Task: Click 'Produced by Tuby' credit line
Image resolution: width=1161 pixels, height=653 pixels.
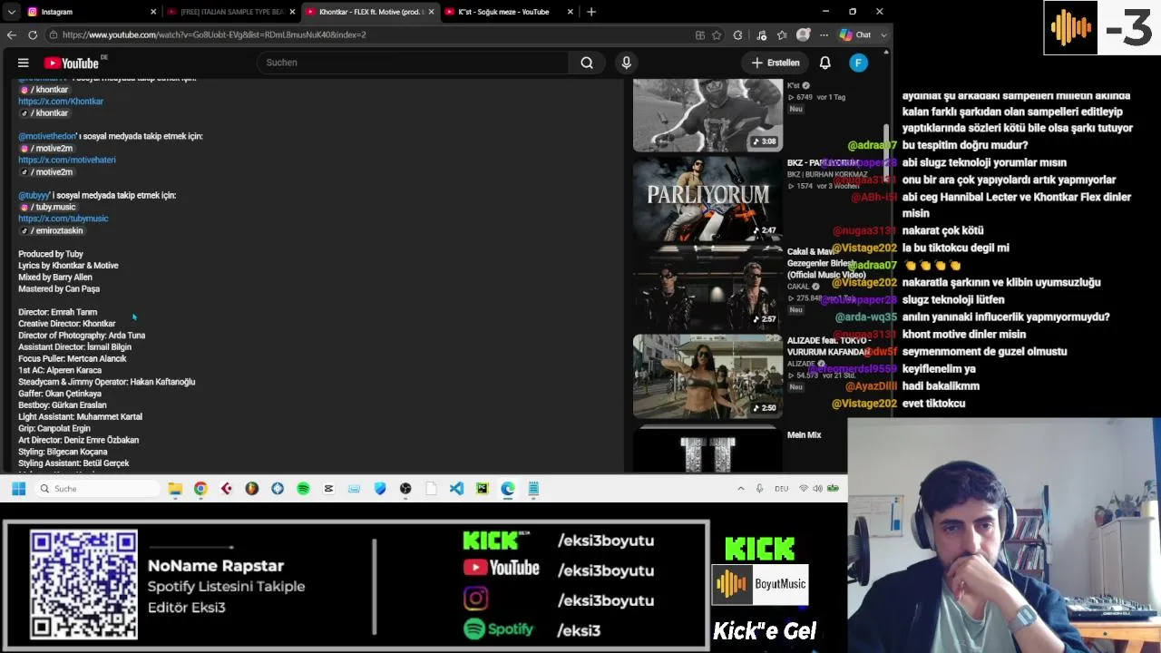Action: coord(51,254)
